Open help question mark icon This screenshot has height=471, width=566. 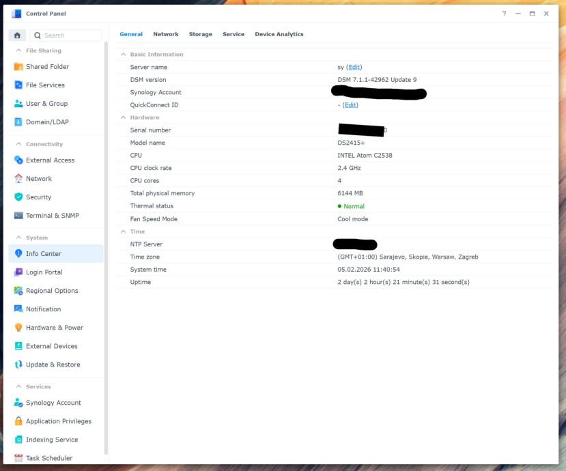tap(504, 14)
